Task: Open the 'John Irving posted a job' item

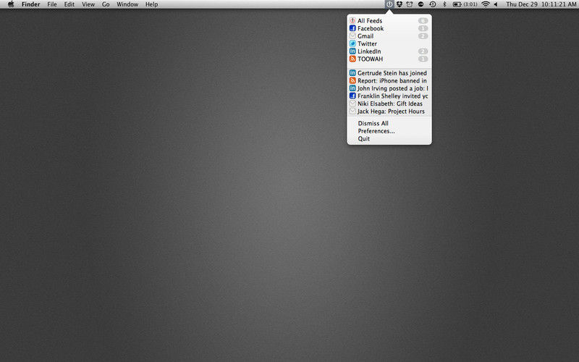Action: coord(389,88)
